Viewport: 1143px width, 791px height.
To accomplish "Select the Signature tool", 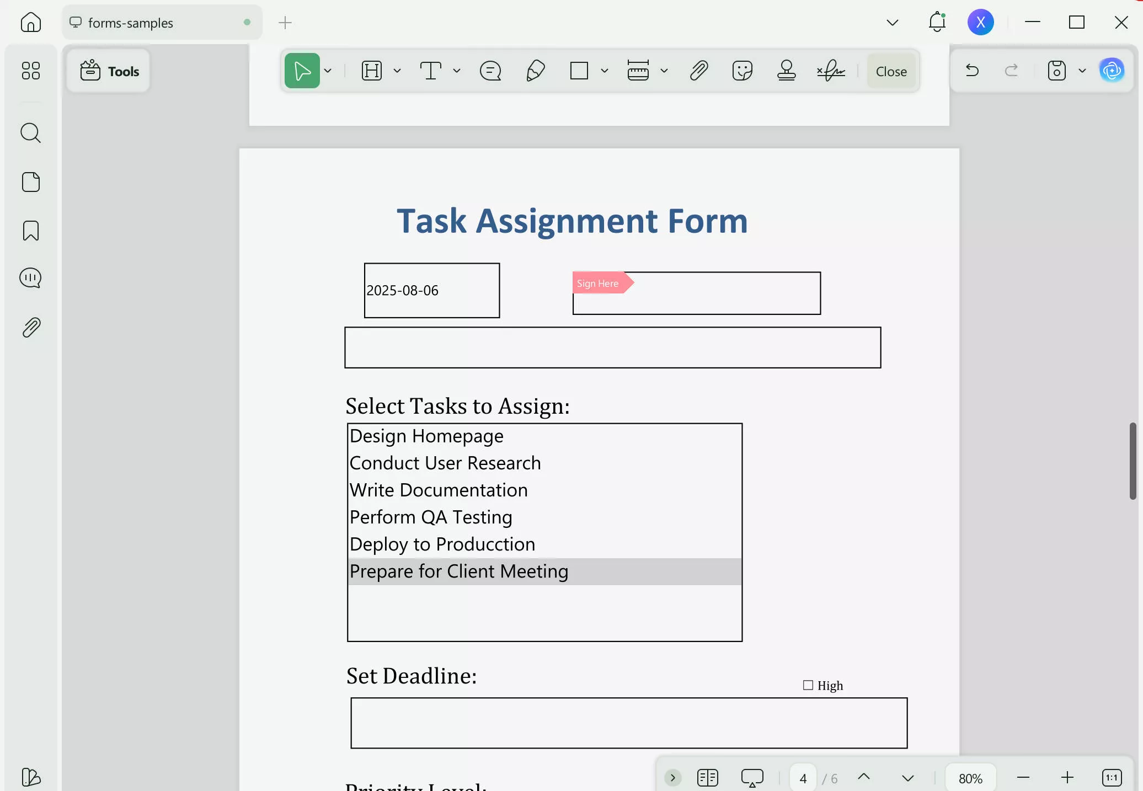I will (x=830, y=71).
